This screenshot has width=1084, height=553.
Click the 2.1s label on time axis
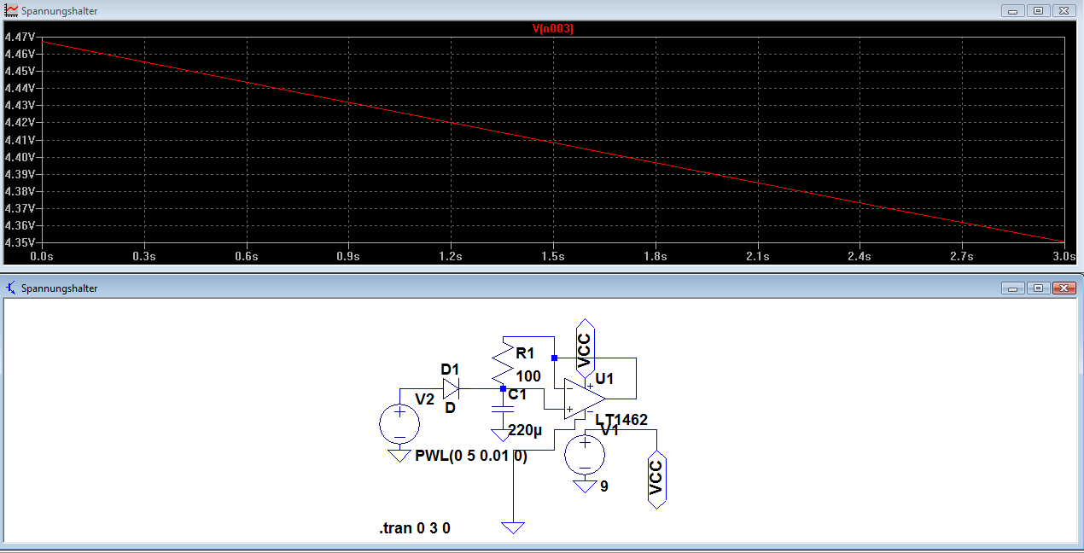(757, 256)
